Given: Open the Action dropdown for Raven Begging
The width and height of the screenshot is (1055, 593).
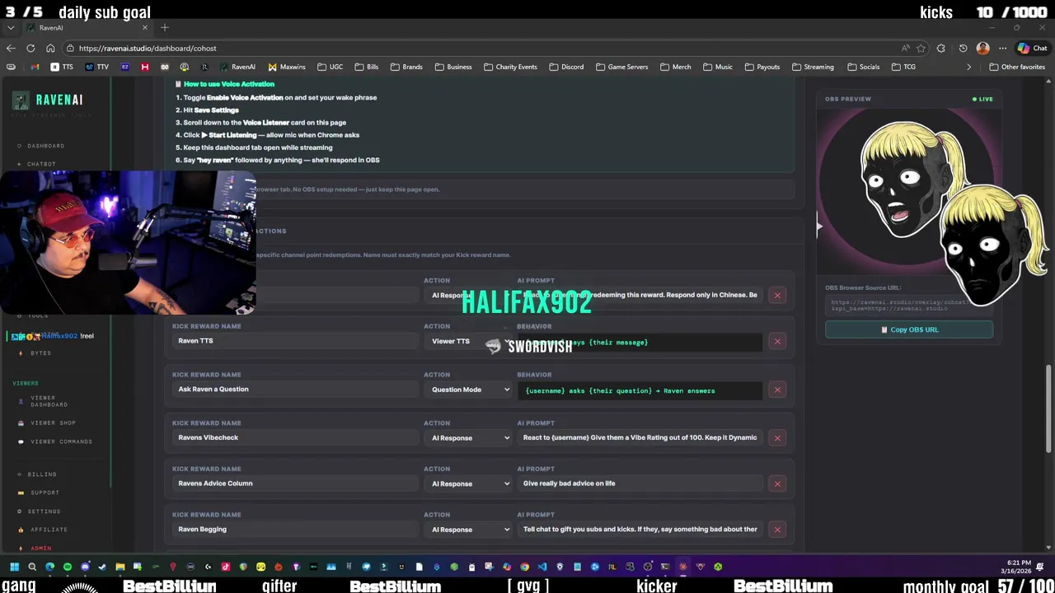Looking at the screenshot, I should 471,530.
